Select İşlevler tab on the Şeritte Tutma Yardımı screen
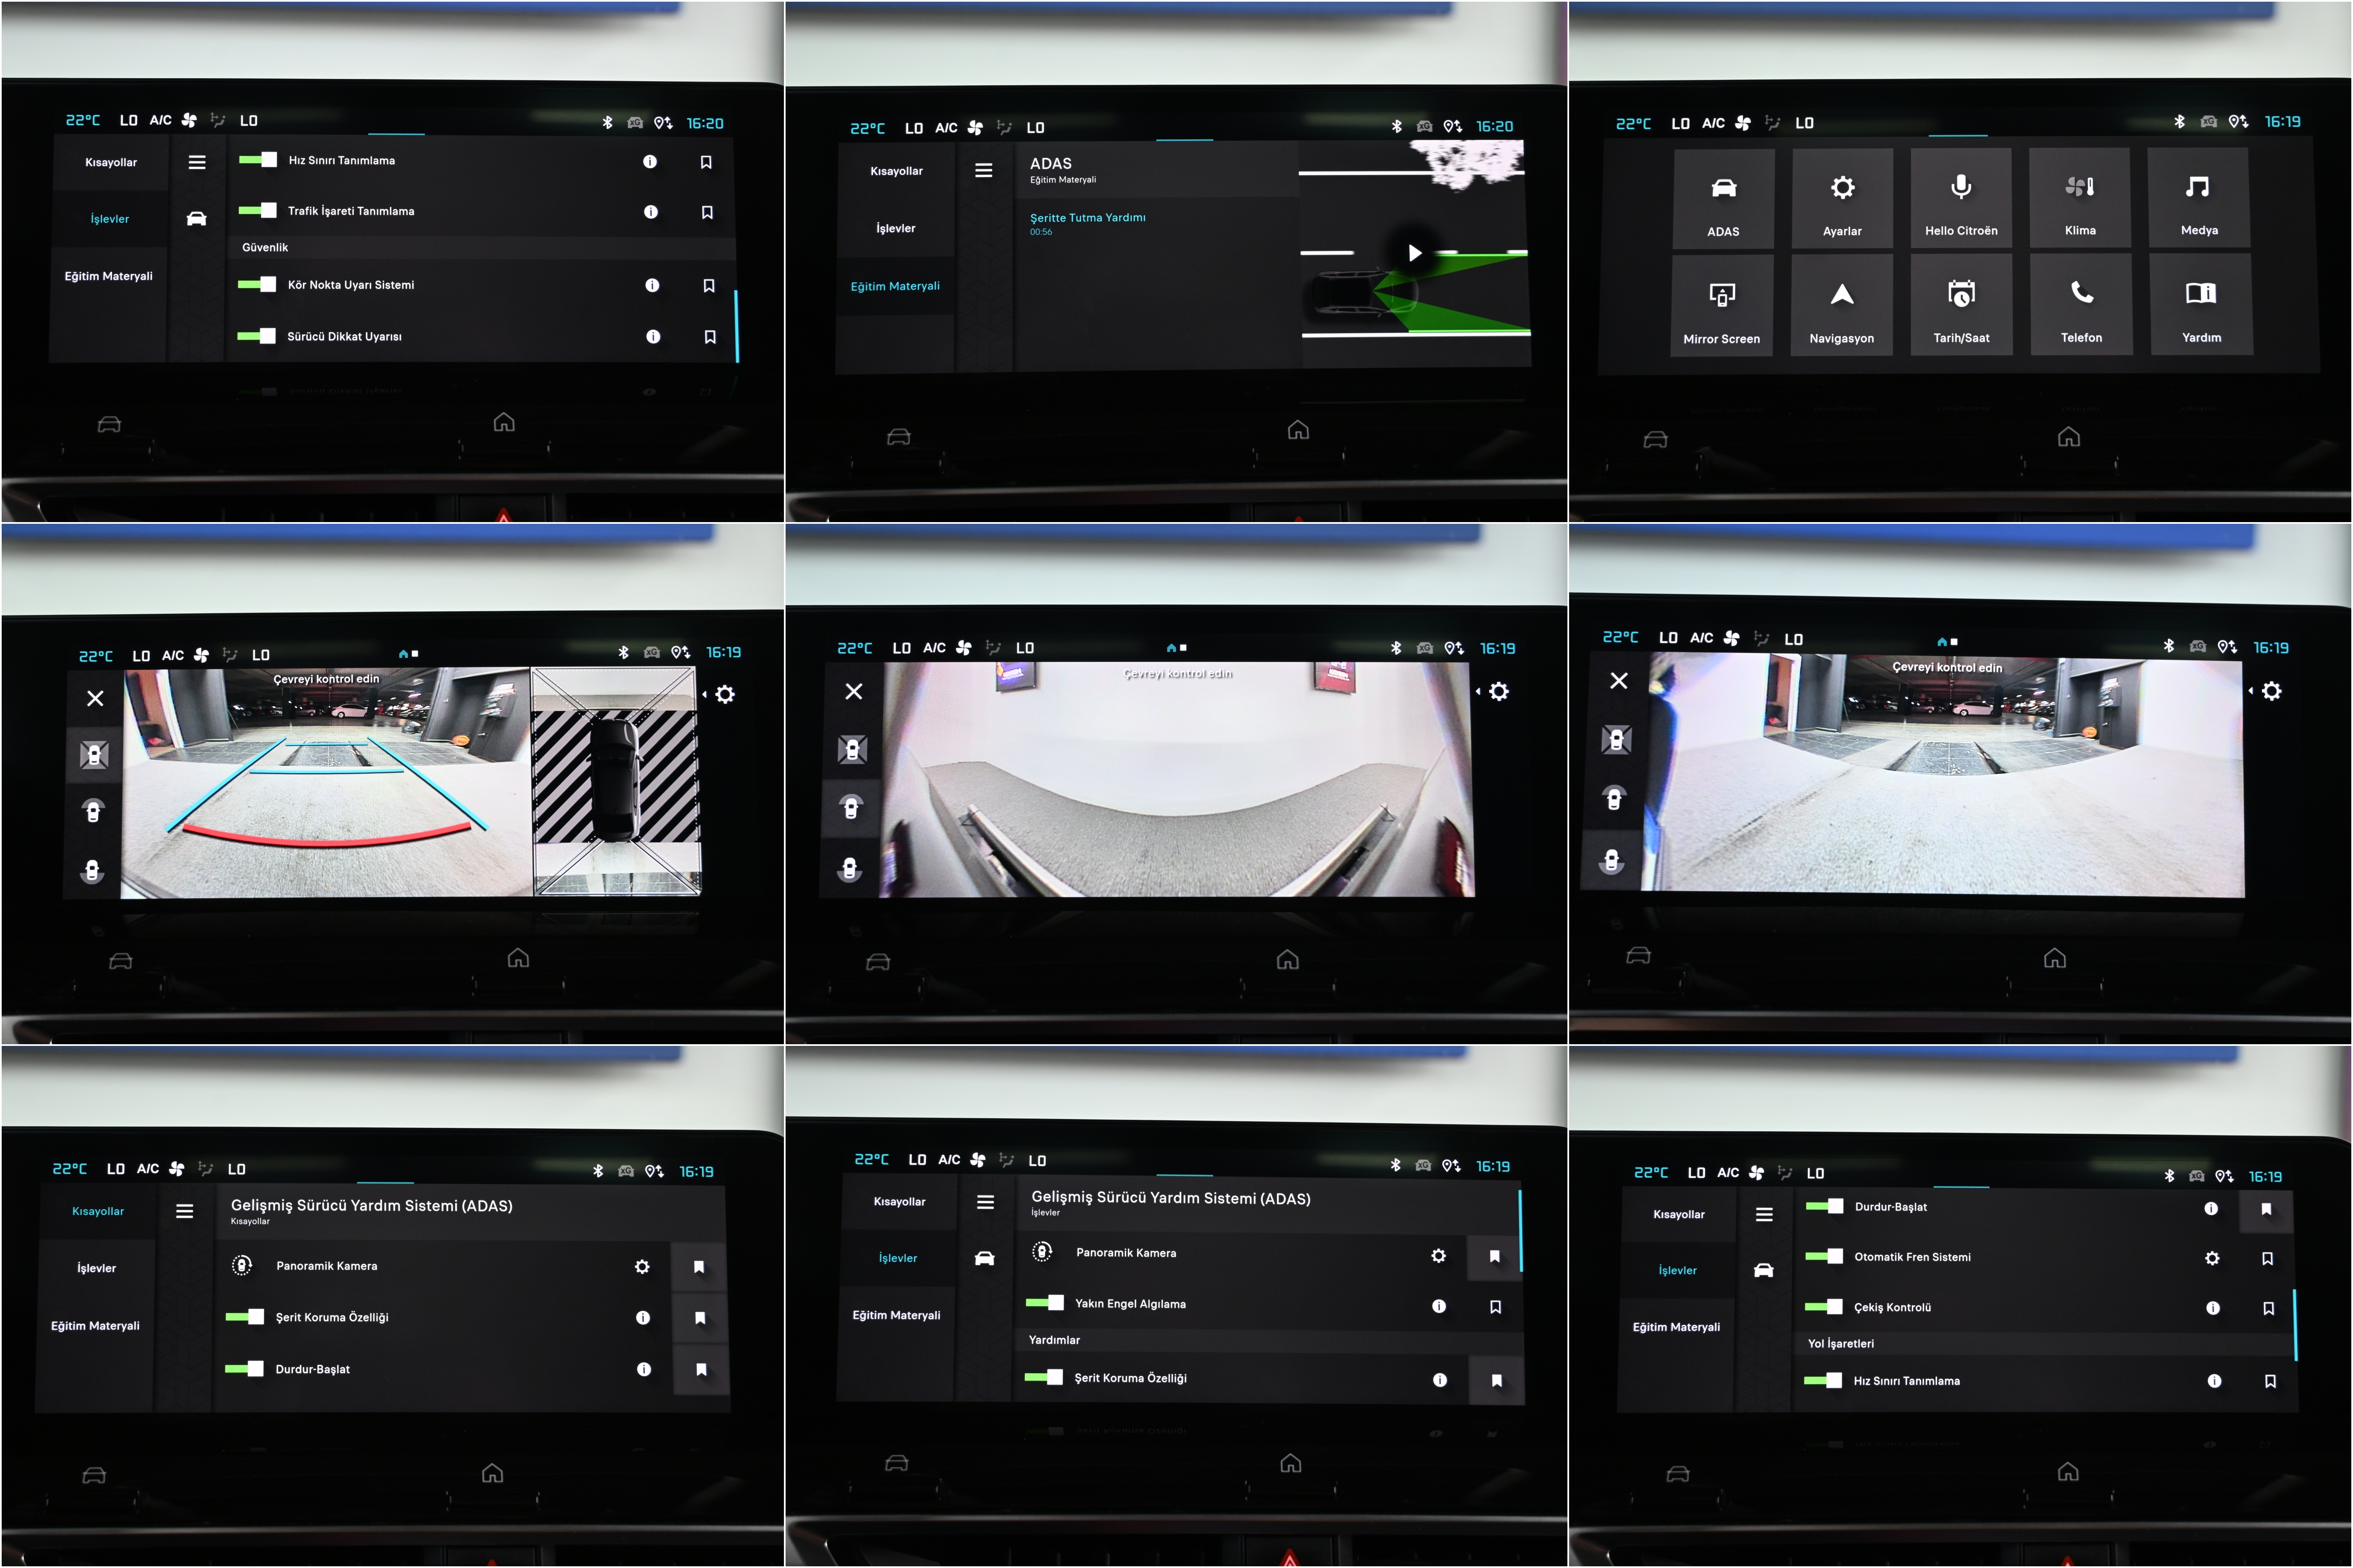Image resolution: width=2353 pixels, height=1568 pixels. pyautogui.click(x=896, y=228)
